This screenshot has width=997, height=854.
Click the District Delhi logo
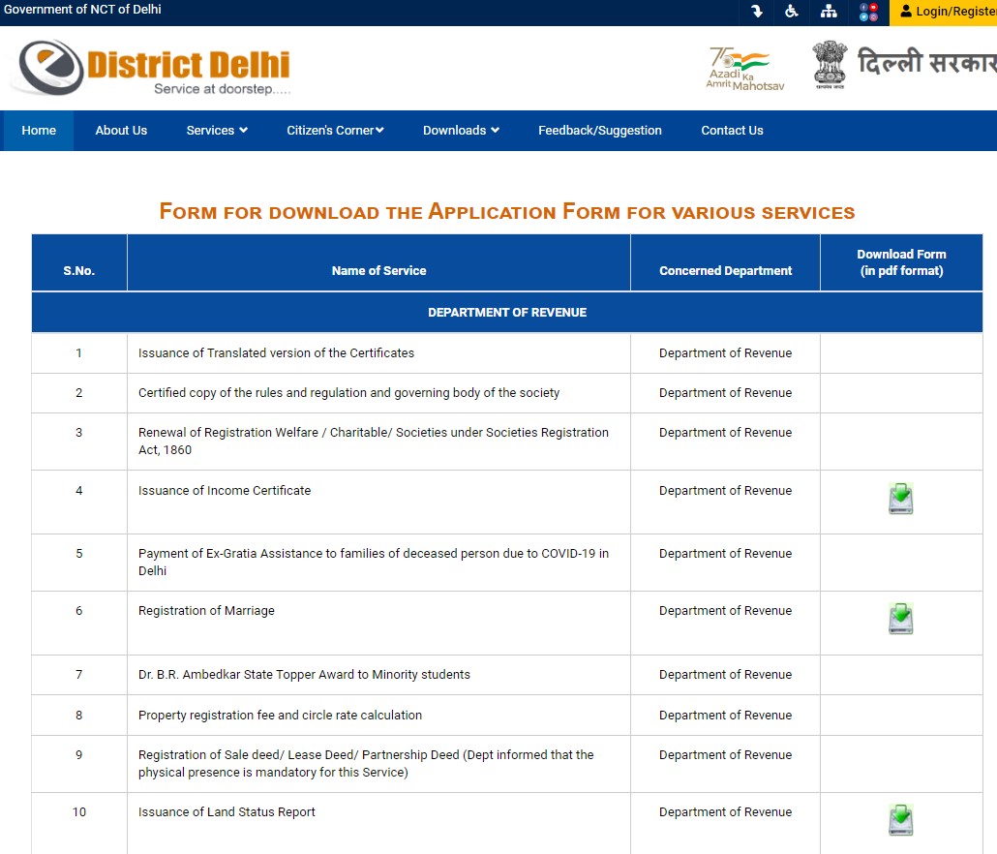(x=150, y=64)
